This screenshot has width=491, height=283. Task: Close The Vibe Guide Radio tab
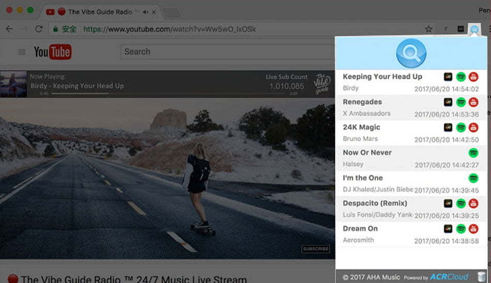pyautogui.click(x=154, y=12)
